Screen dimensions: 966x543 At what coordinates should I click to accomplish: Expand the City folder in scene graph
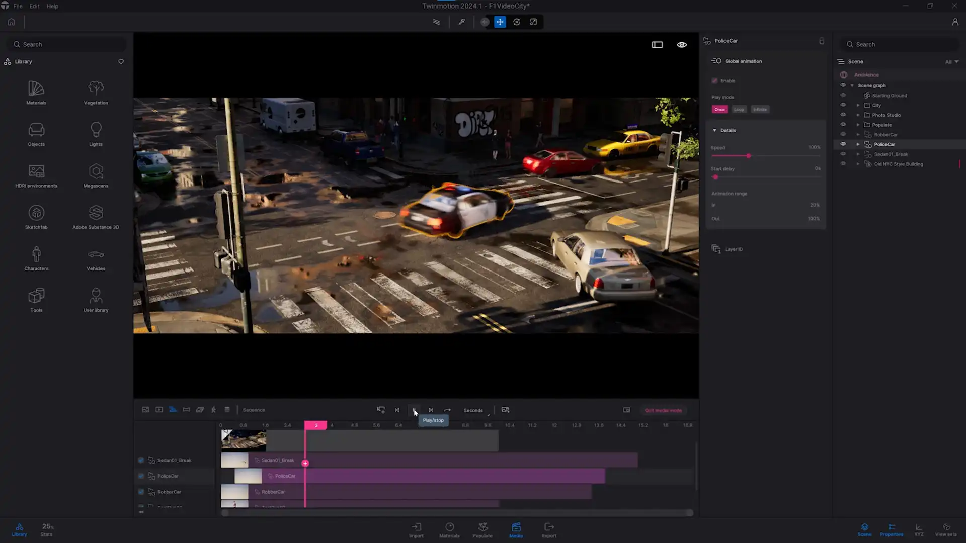[x=858, y=105]
